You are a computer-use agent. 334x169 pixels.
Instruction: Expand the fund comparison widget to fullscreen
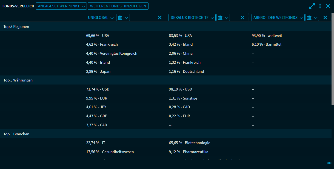pos(312,6)
